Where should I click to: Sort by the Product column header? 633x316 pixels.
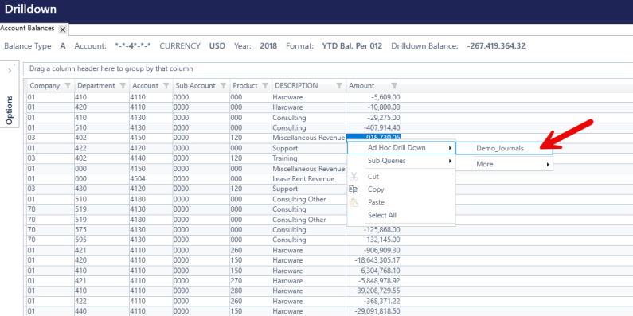pyautogui.click(x=245, y=85)
